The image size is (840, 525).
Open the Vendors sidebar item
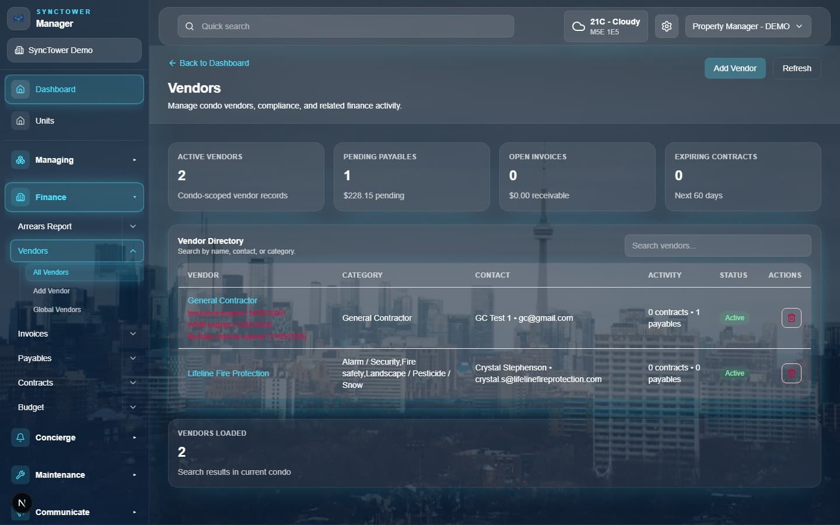66,251
